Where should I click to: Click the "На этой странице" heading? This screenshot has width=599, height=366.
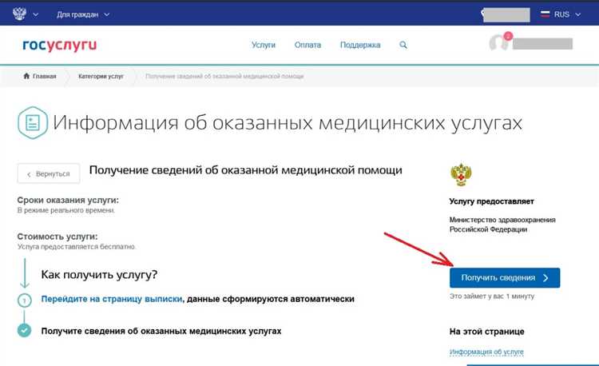click(x=486, y=331)
